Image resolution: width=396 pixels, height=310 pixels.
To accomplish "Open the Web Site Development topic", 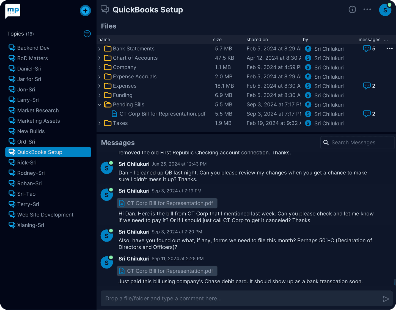I will (48, 215).
